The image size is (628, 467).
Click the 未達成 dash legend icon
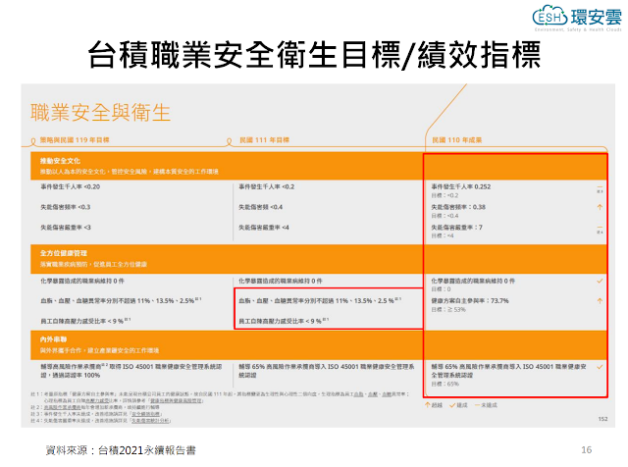pyautogui.click(x=477, y=405)
